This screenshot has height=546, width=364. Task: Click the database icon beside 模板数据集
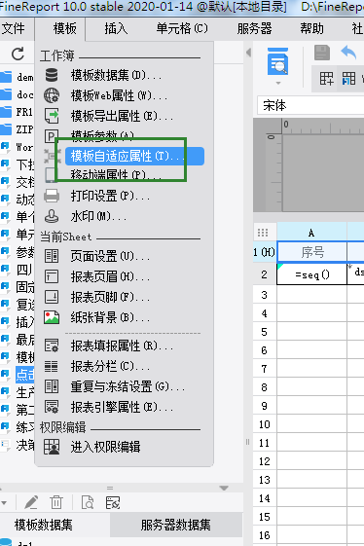52,75
